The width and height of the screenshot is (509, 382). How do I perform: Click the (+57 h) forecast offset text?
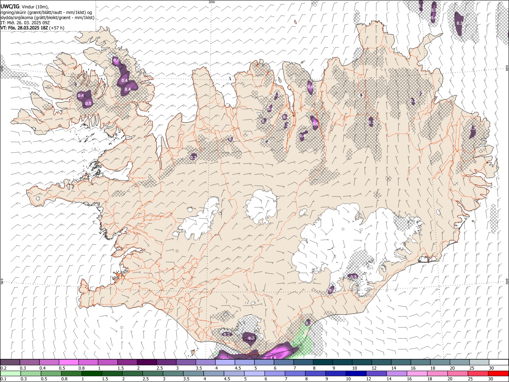coord(57,28)
